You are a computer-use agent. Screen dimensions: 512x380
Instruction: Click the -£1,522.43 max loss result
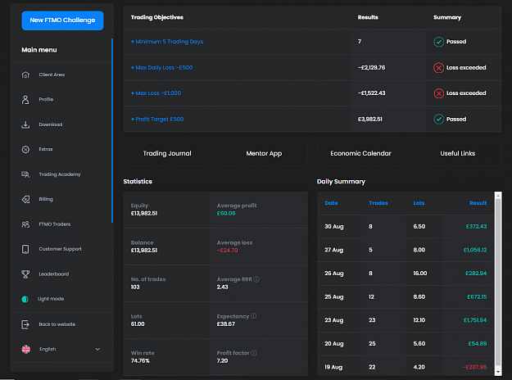coord(371,93)
